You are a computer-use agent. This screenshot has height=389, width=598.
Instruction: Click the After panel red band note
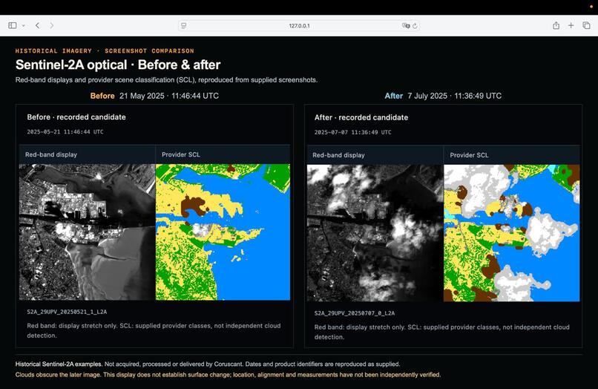point(442,332)
